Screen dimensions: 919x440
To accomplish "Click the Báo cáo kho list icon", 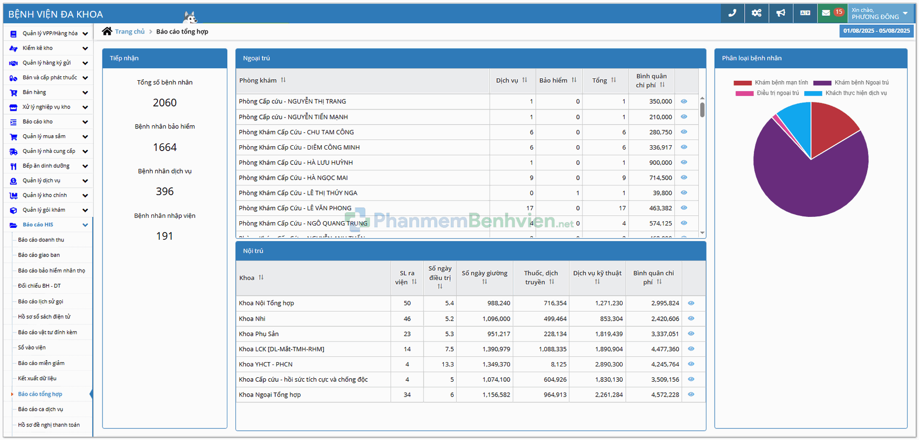I will click(13, 122).
